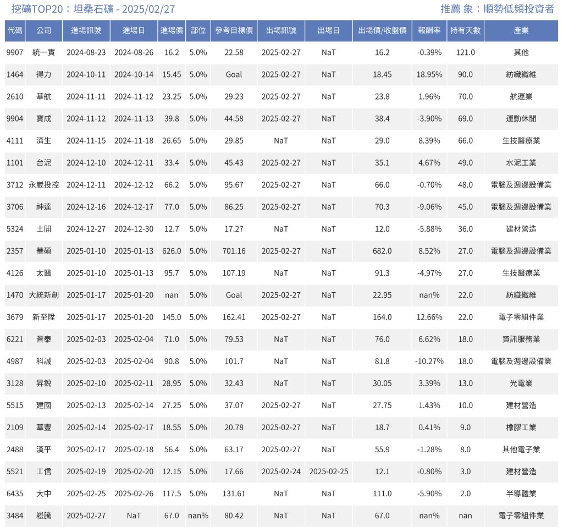Click exit date 2025-02-25
Image resolution: width=563 pixels, height=532 pixels.
click(329, 471)
